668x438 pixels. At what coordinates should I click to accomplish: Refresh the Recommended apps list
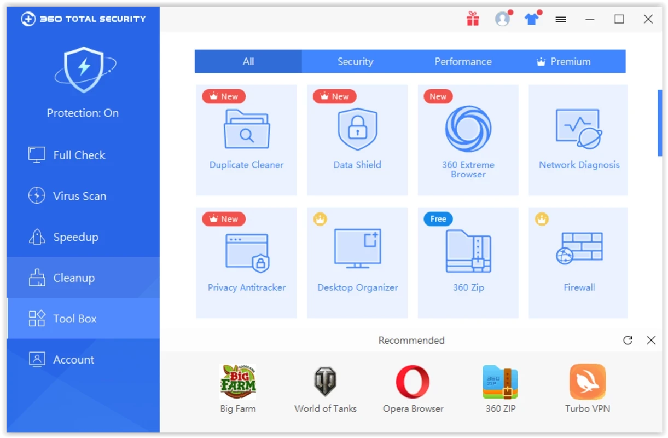click(x=628, y=340)
